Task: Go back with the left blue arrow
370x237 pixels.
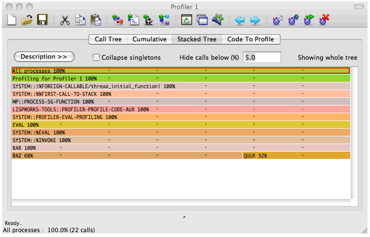Action: pos(240,20)
